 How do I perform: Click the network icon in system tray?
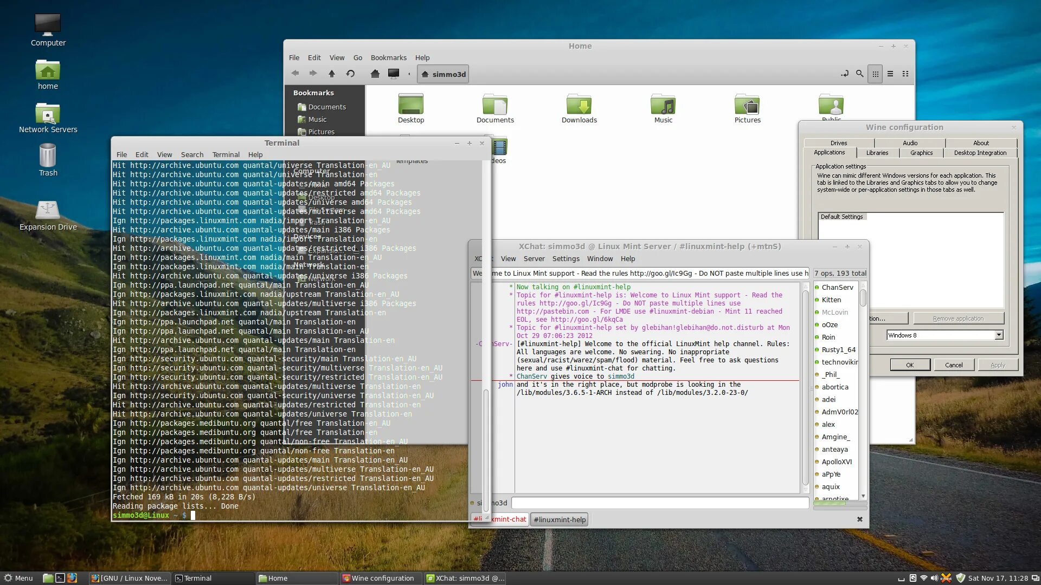[x=924, y=578]
